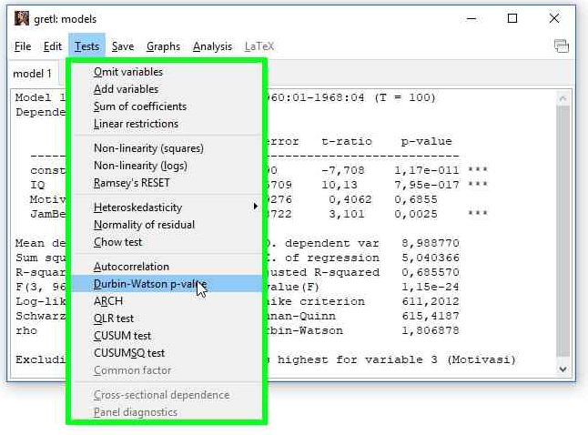Select Add variables option
Viewport: 588px width, 435px height.
126,89
